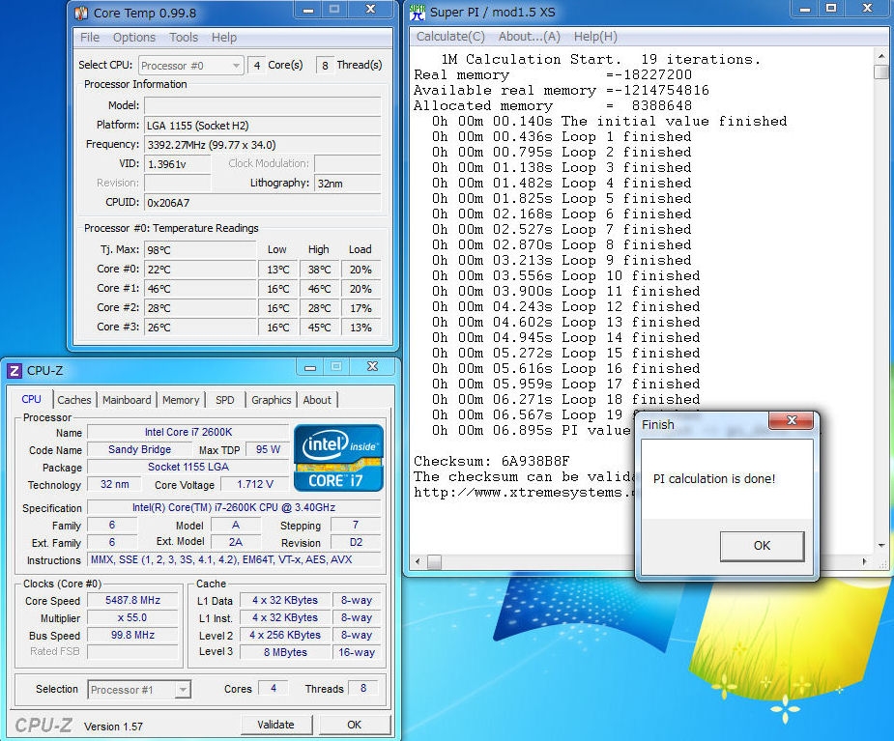This screenshot has width=894, height=741.
Task: Click the Super PI title bar icon
Action: click(x=418, y=13)
